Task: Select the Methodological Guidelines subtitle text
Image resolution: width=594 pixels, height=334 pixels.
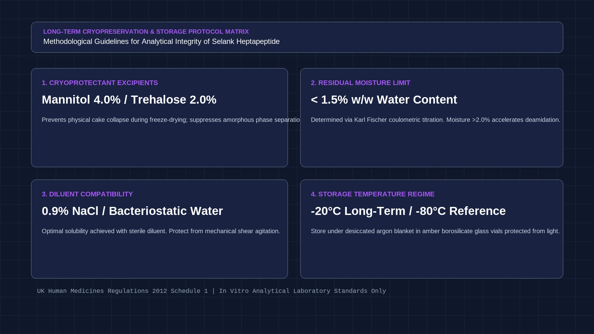Action: click(161, 41)
